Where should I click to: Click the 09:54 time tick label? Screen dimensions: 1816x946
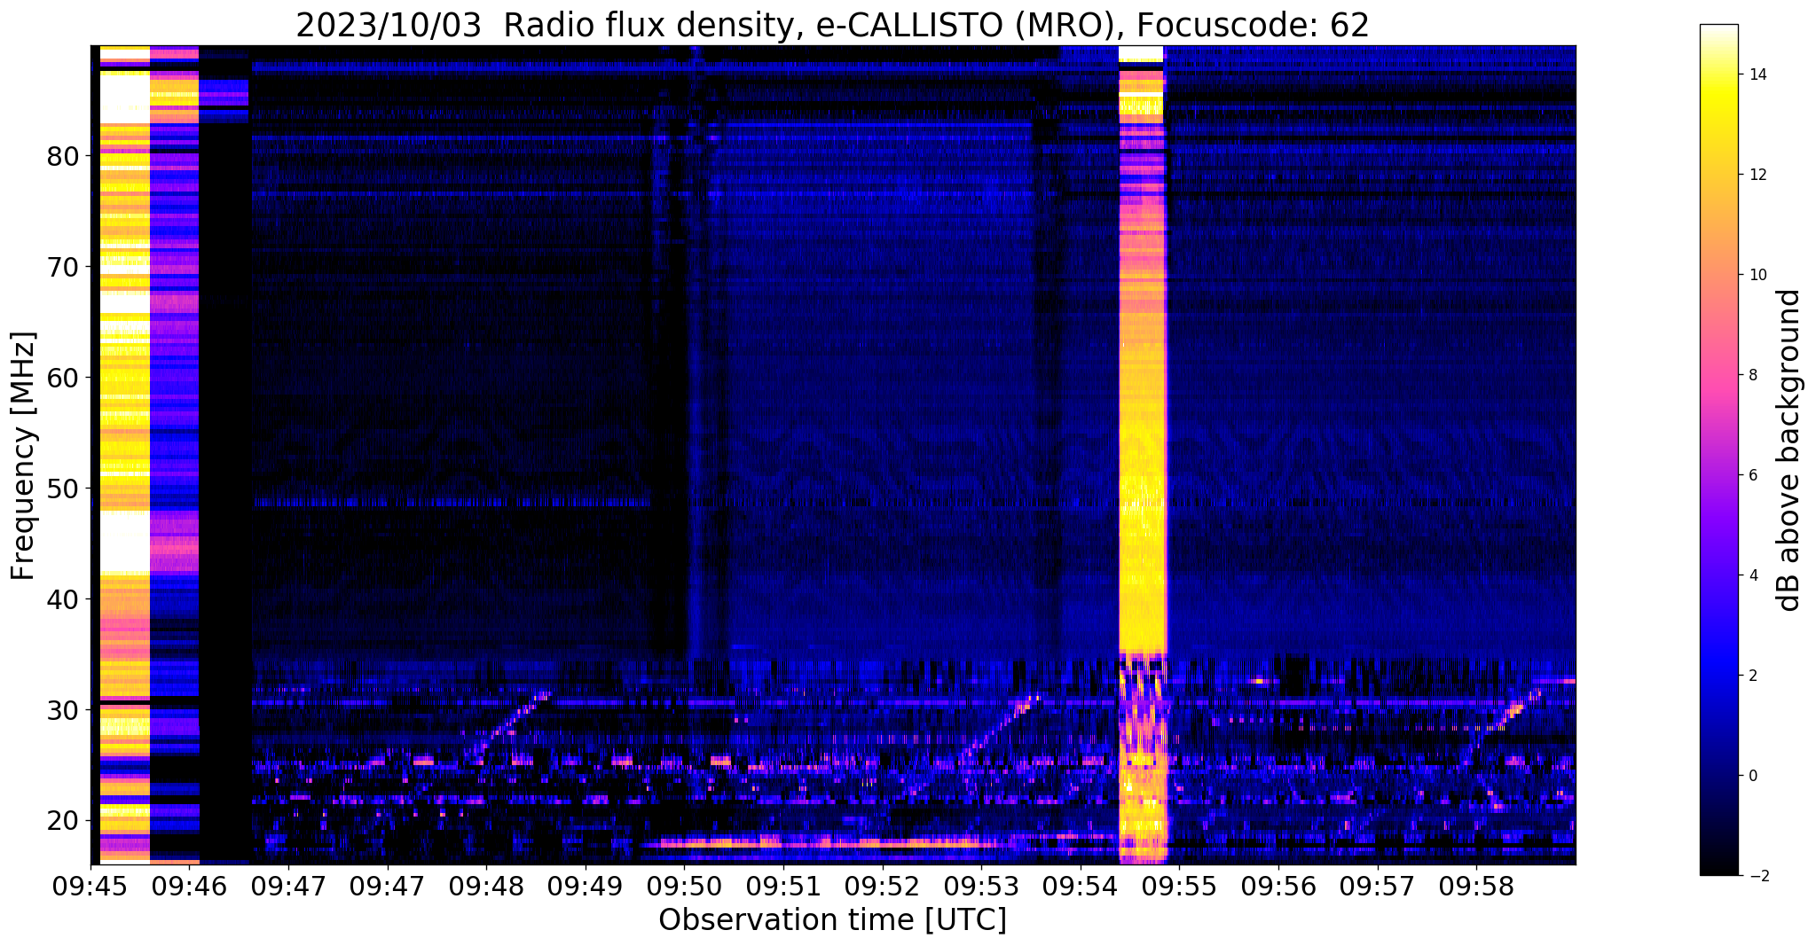1081,887
